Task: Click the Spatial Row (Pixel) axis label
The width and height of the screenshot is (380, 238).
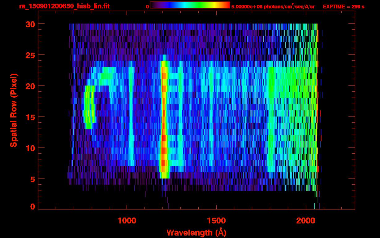Action: tap(14, 110)
